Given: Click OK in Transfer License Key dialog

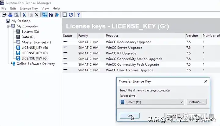Looking at the screenshot, I should [x=130, y=116].
